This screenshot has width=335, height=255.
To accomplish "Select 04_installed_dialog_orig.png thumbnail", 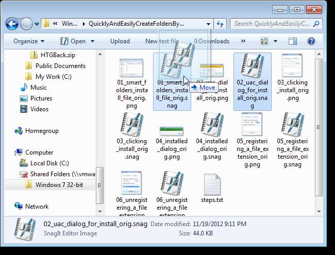I will pyautogui.click(x=172, y=131).
